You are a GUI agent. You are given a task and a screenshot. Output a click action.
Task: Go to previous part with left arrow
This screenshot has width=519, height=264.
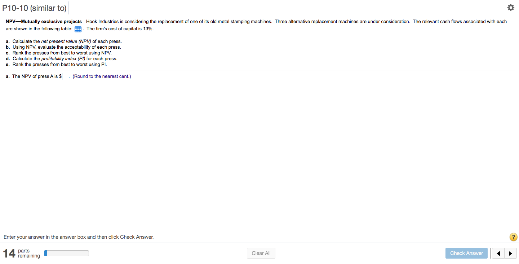coord(498,253)
